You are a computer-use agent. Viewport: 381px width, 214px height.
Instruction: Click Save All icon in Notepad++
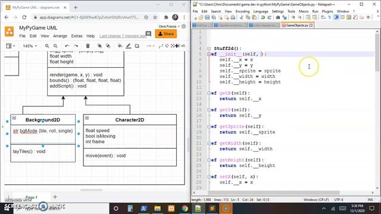tap(214, 17)
